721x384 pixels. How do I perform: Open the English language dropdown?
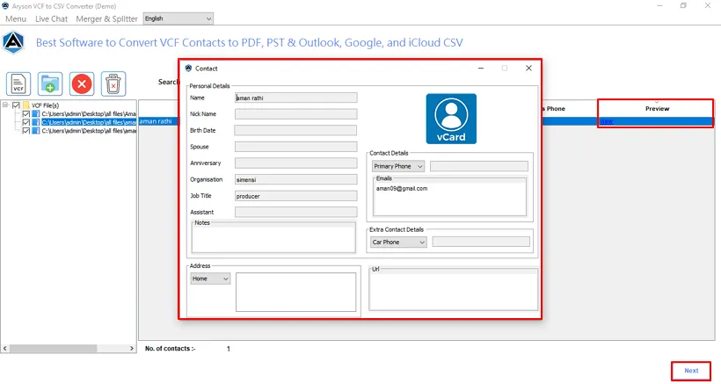coord(178,18)
